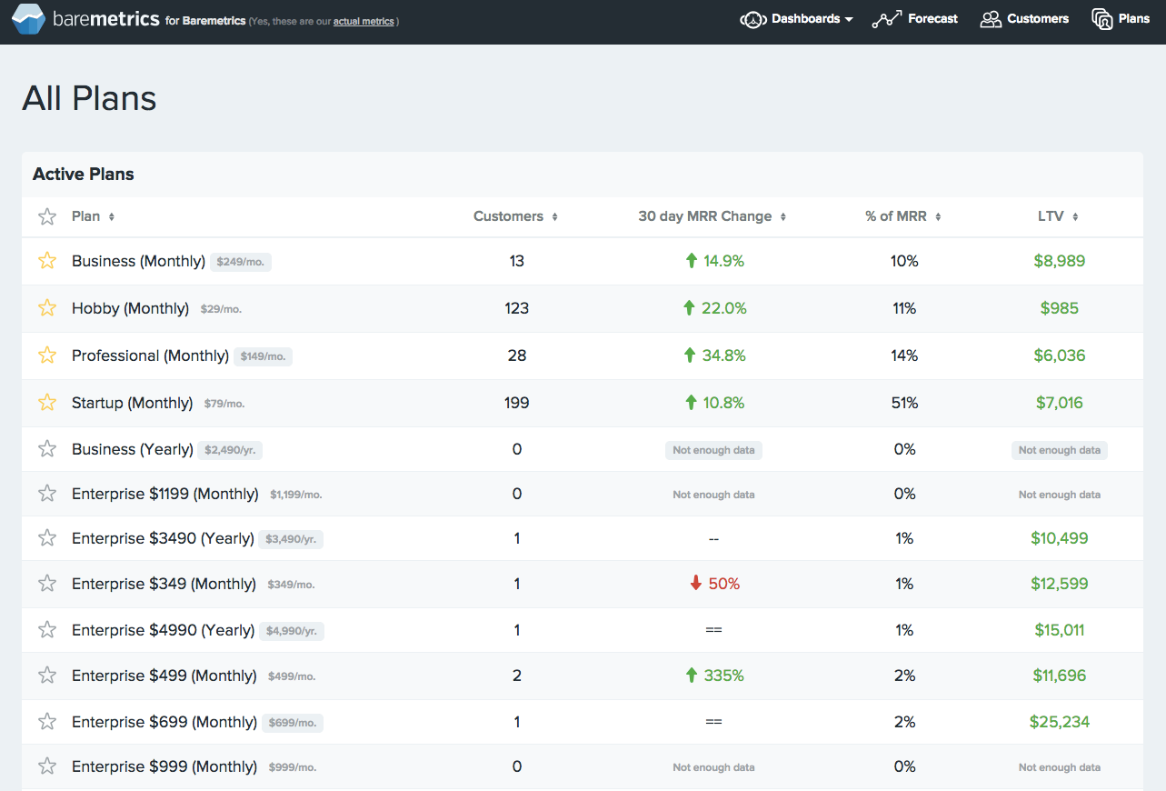Viewport: 1166px width, 791px height.
Task: Unfavorite the Business (Monthly) plan star
Action: click(x=46, y=260)
